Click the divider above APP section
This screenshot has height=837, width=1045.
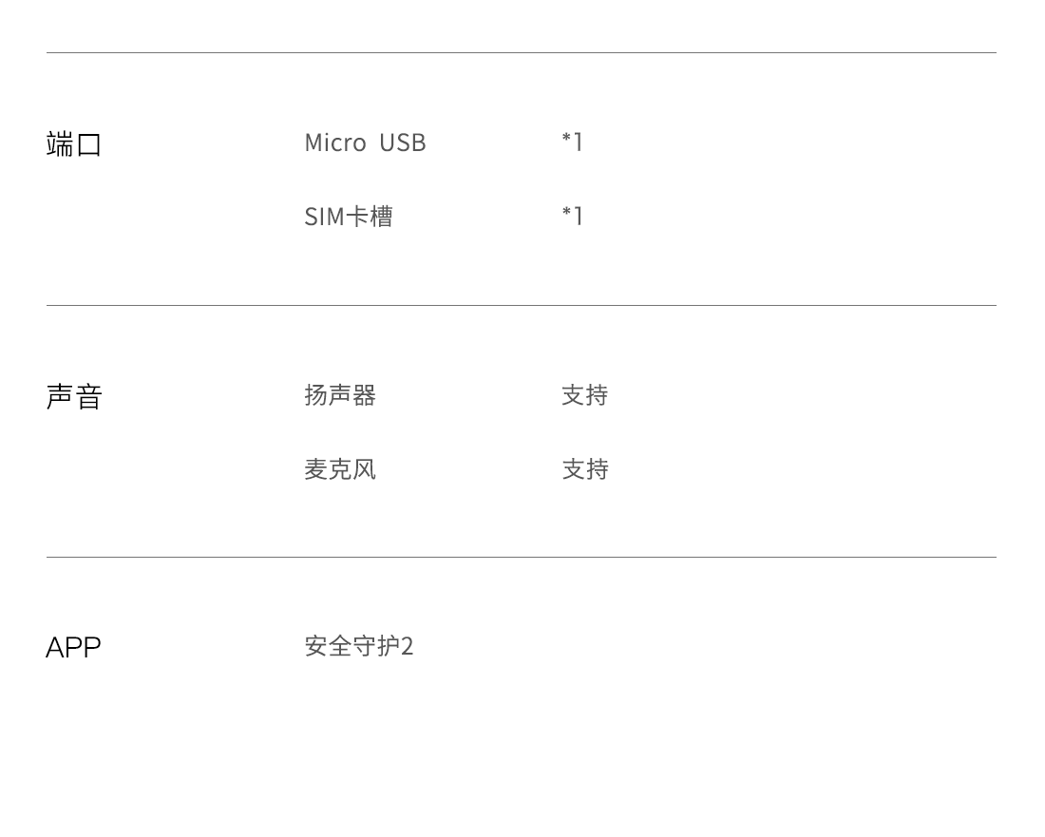coord(522,557)
